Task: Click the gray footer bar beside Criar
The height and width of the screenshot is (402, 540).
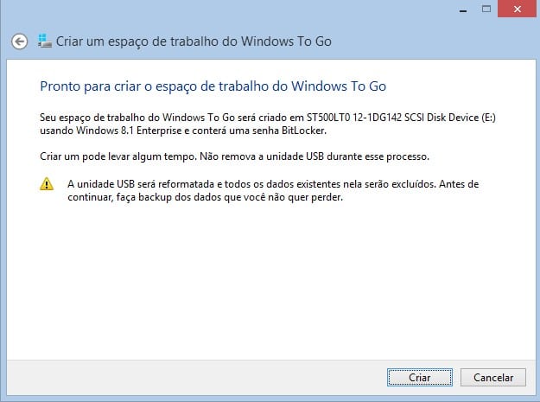Action: coord(196,378)
